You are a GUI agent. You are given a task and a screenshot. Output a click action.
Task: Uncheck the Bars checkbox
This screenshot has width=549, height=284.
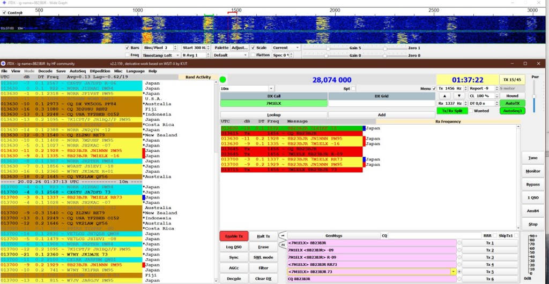tap(127, 48)
